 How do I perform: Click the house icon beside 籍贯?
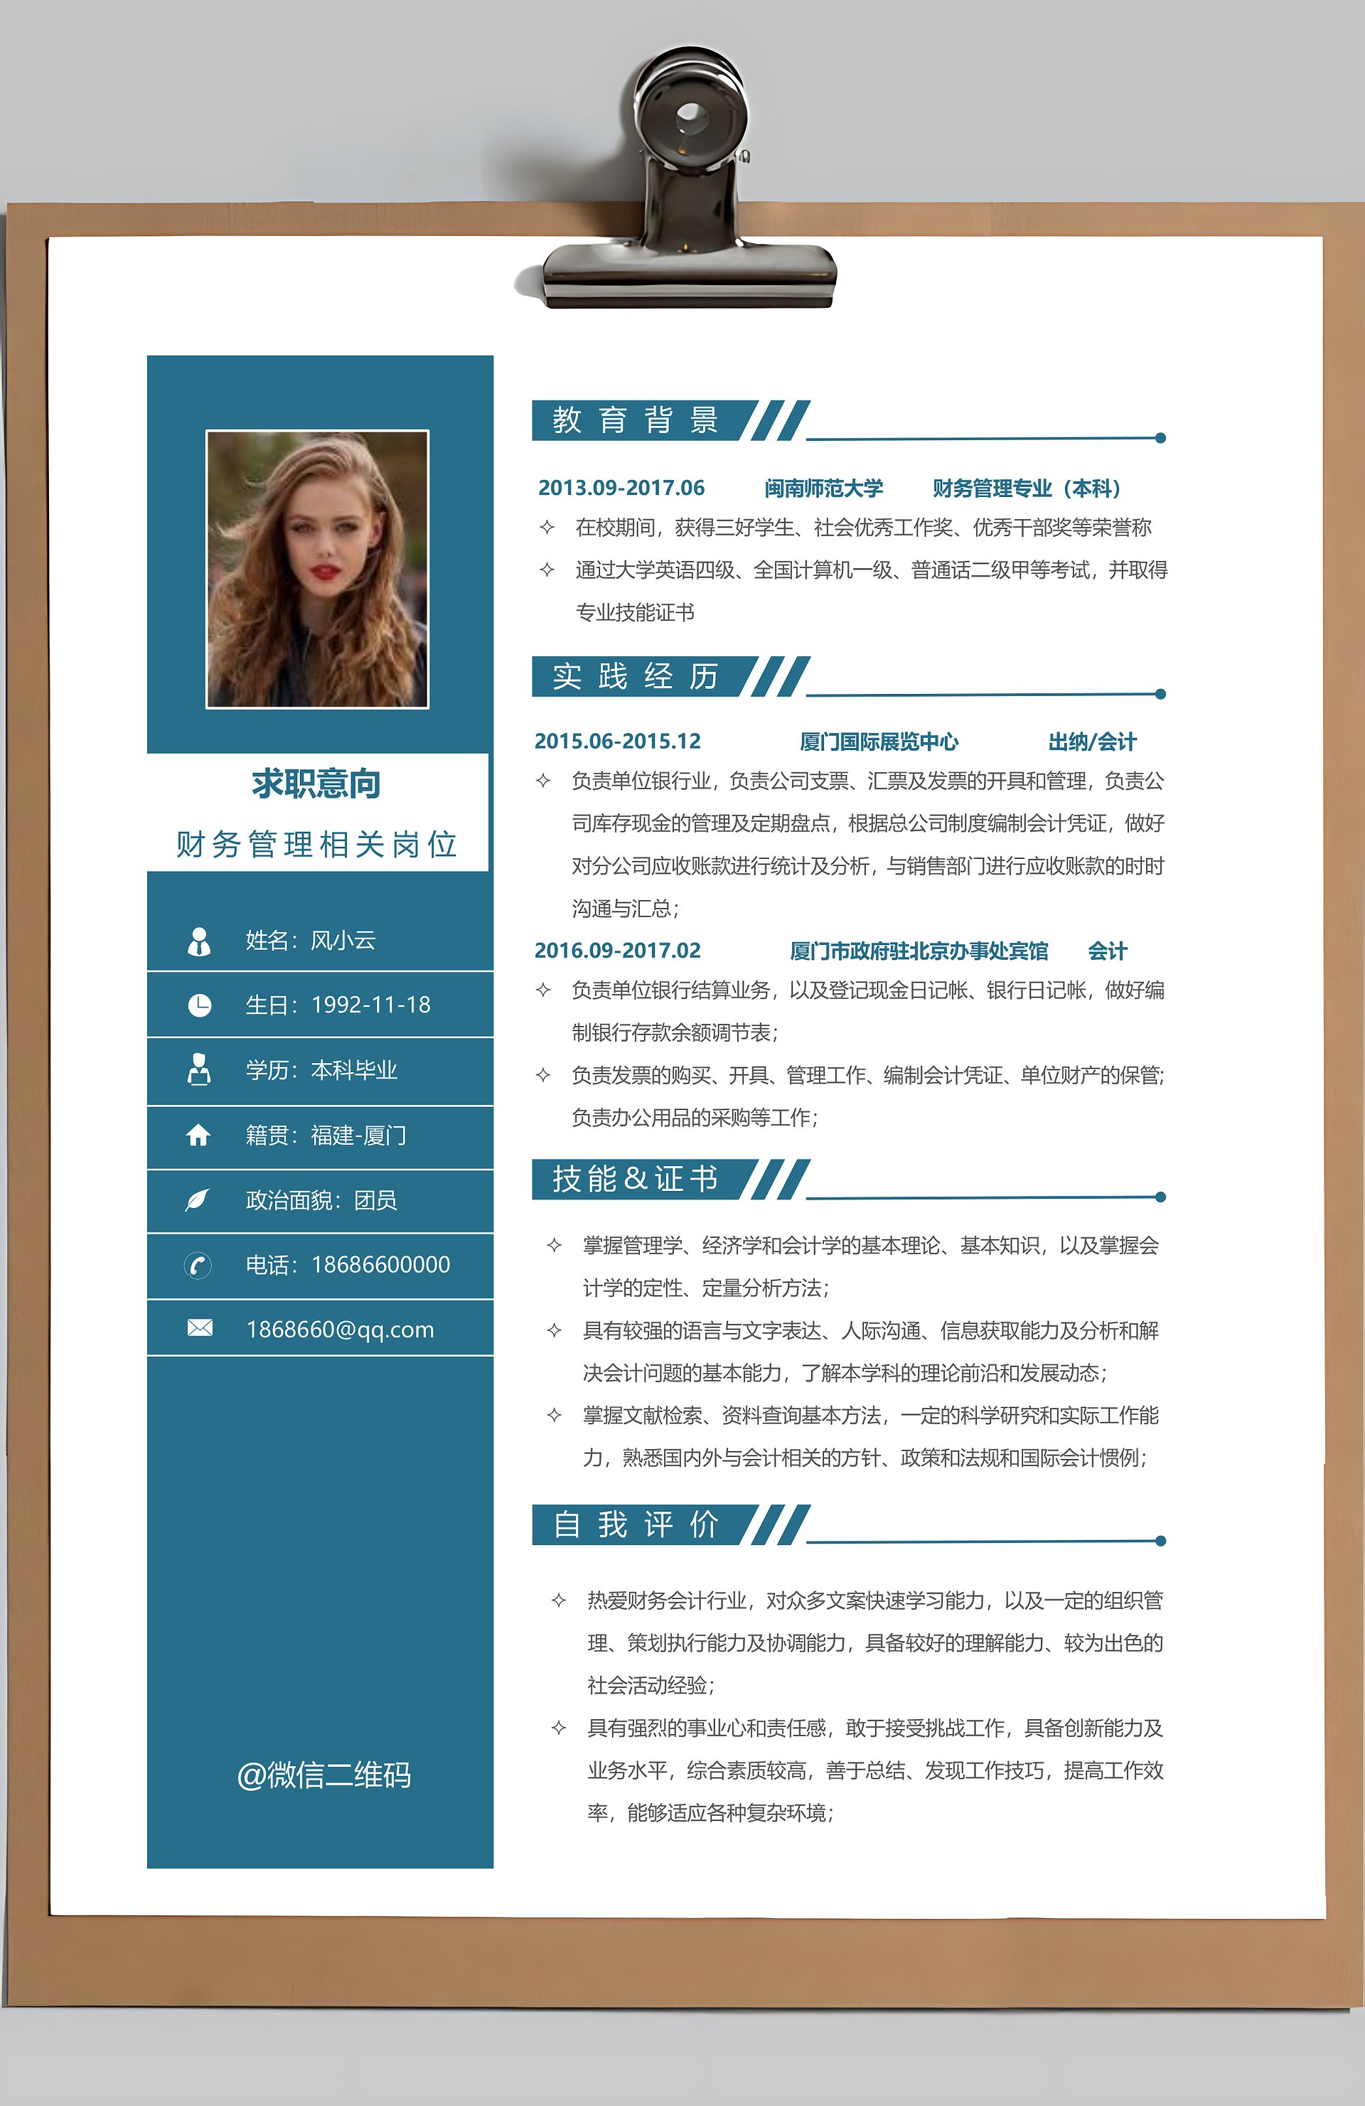pyautogui.click(x=198, y=1135)
